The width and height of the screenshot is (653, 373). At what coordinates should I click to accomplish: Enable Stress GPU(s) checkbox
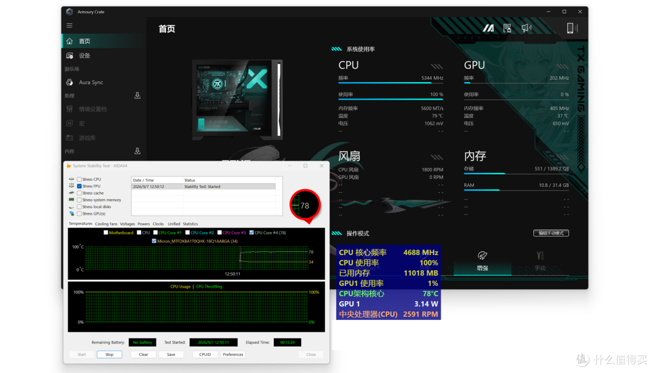click(x=79, y=213)
